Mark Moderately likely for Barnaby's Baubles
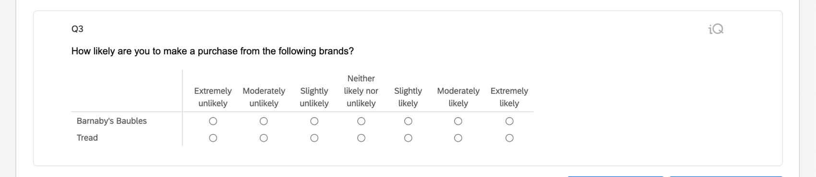816x177 pixels. [458, 122]
